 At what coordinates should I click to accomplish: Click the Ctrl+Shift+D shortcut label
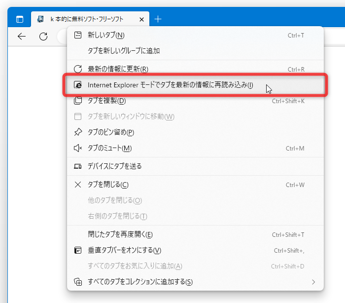click(288, 266)
